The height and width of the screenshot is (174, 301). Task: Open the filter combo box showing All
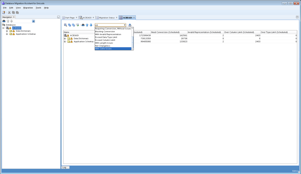tap(110, 25)
